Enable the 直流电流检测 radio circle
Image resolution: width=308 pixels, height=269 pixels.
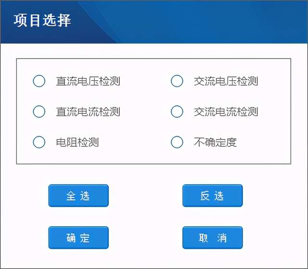point(39,112)
